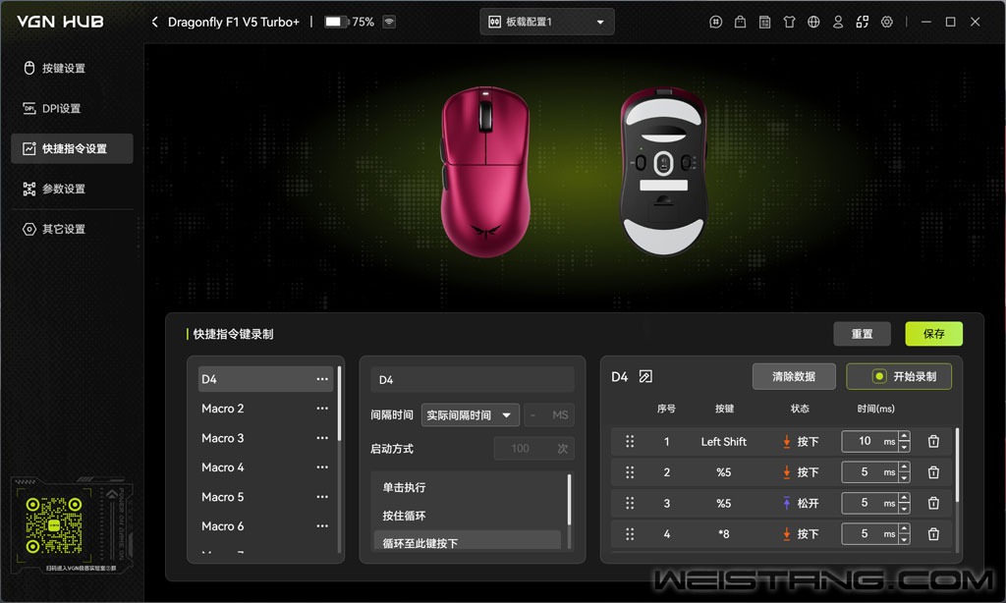Select Macro 4 in the macro list
Screen dimensions: 1006x603
point(265,467)
